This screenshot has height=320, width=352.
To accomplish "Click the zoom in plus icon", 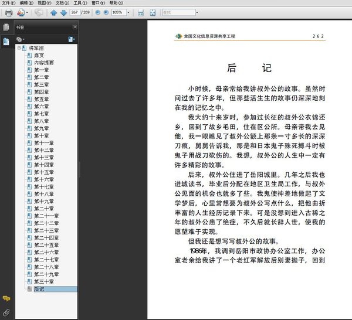I will pyautogui.click(x=106, y=12).
